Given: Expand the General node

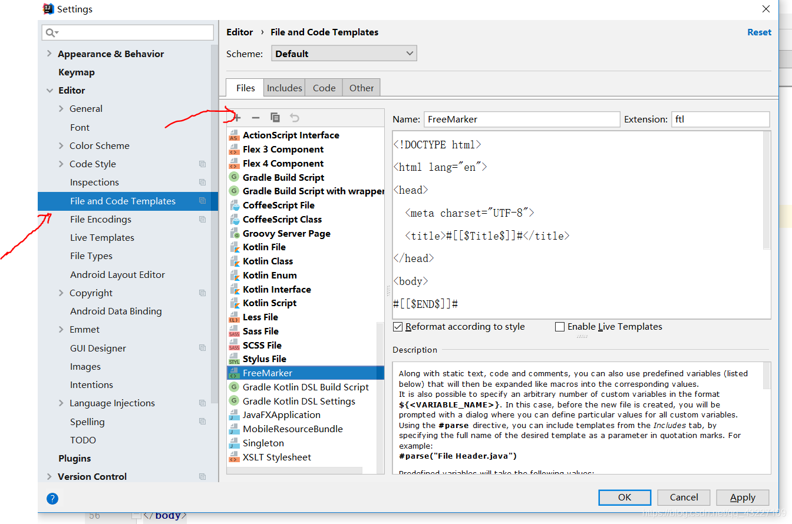Looking at the screenshot, I should 61,109.
